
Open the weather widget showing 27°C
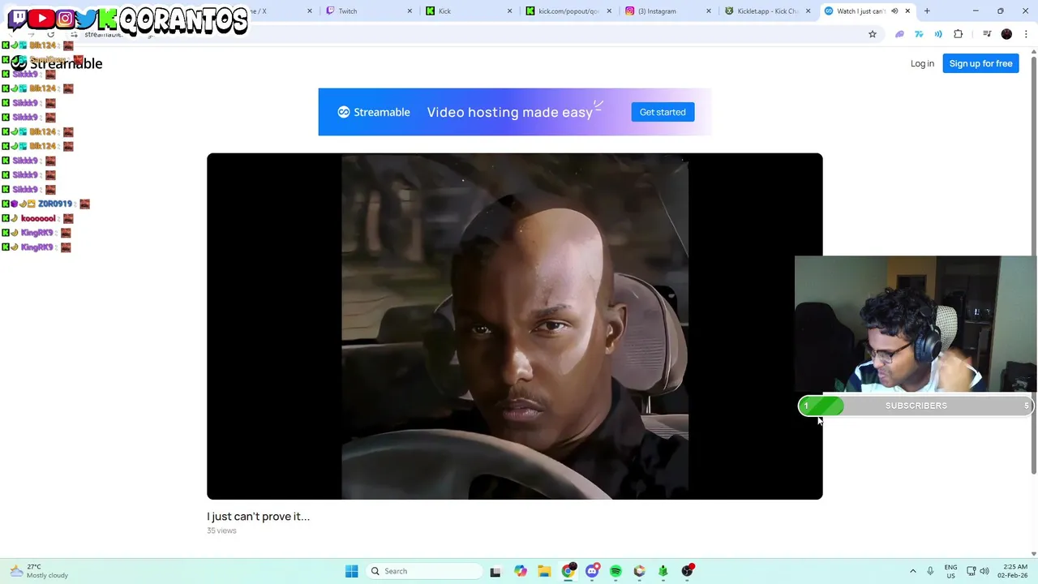pos(39,571)
